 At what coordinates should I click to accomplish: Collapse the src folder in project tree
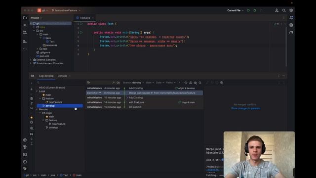[34, 31]
